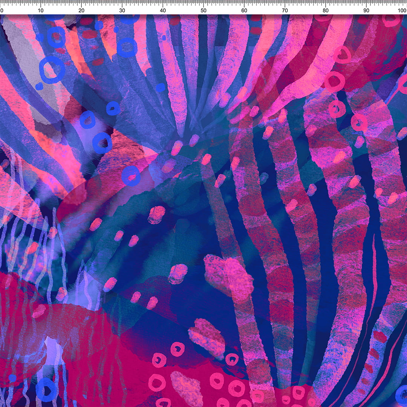Viewport: 407px width, 407px height.
Task: Click the 30 mark on the ruler
Action: click(x=122, y=10)
